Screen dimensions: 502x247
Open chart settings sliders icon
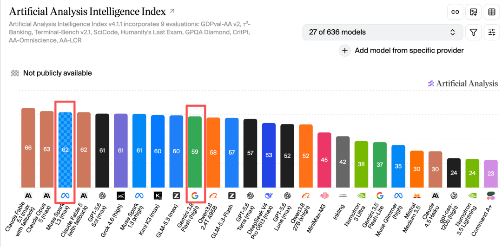coord(492,32)
